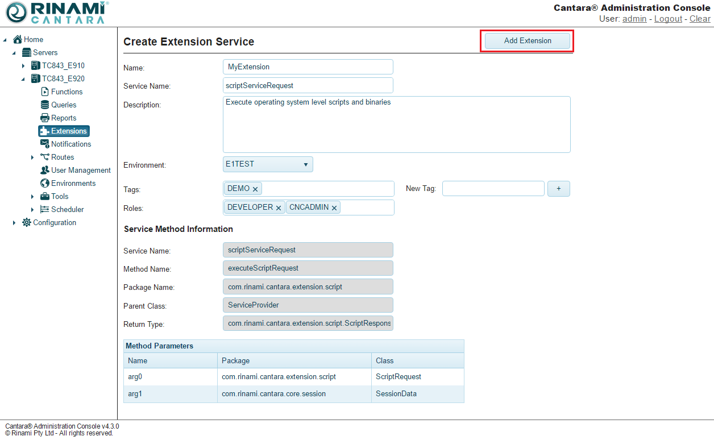Remove the CNCADMIN role chip
This screenshot has width=714, height=440.
[x=334, y=208]
